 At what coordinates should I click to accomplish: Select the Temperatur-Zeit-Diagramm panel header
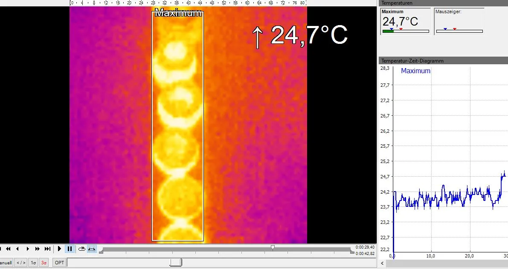point(442,61)
